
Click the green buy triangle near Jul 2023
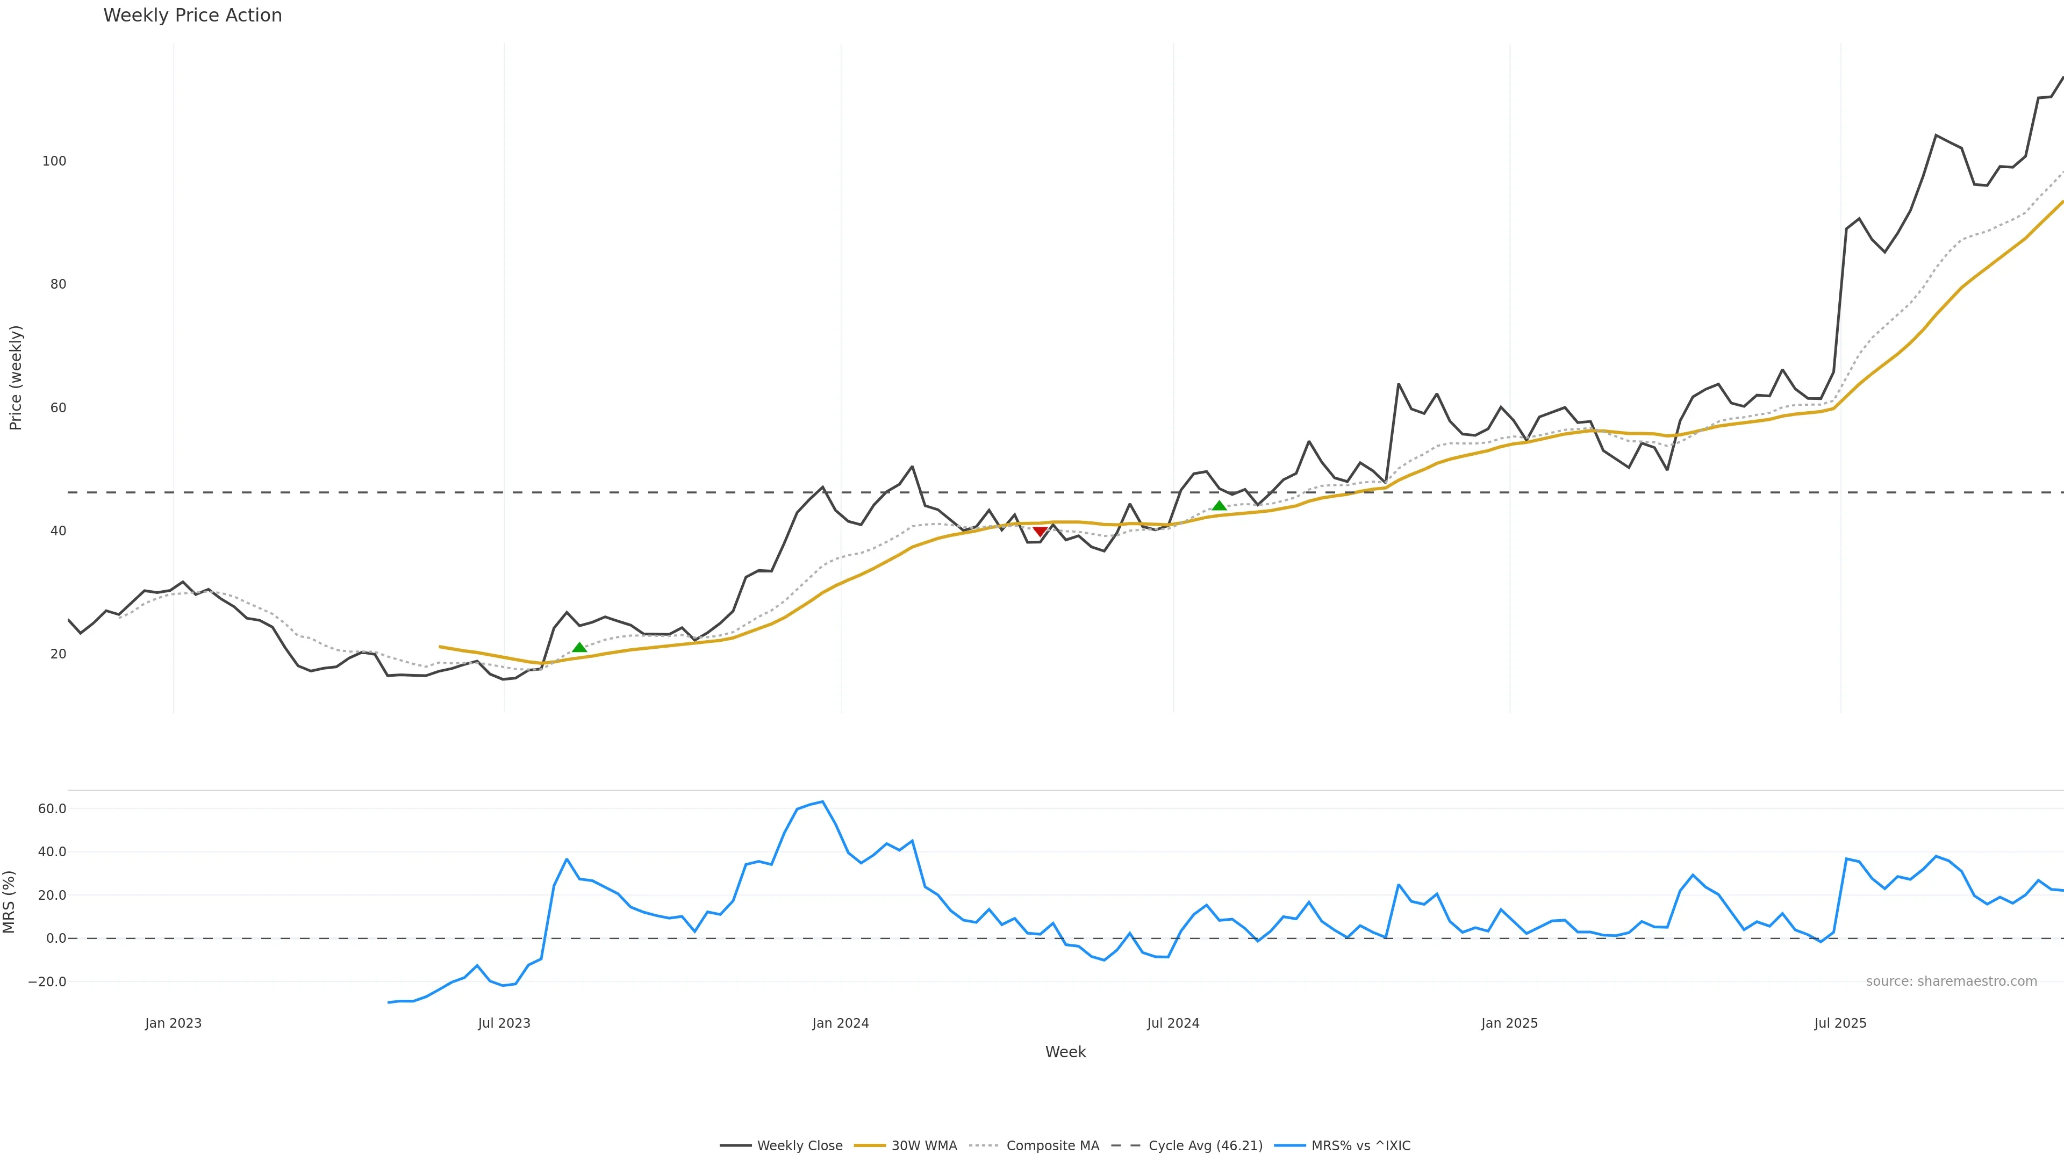pos(579,647)
